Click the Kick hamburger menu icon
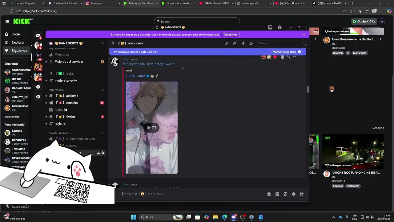This screenshot has height=222, width=394. (7, 21)
